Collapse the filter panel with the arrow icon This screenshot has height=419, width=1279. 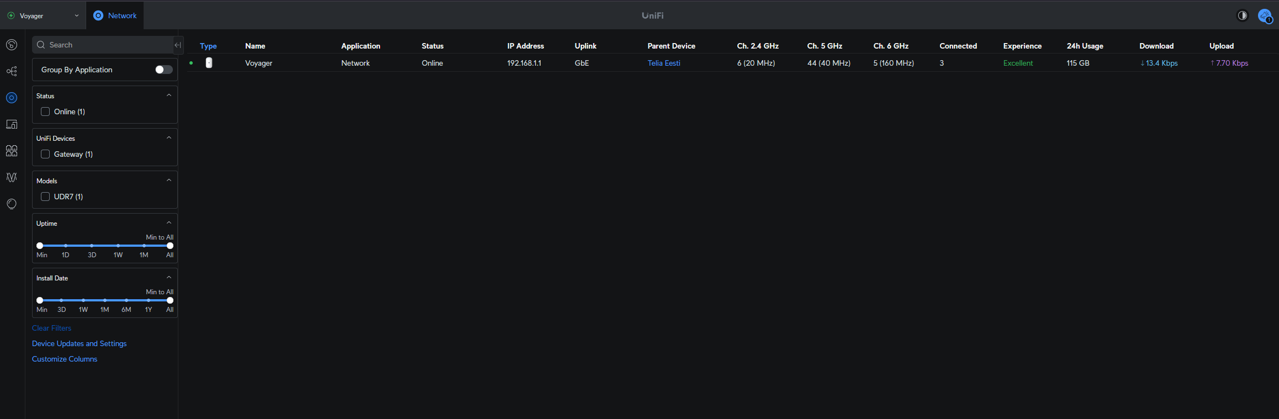[x=178, y=45]
